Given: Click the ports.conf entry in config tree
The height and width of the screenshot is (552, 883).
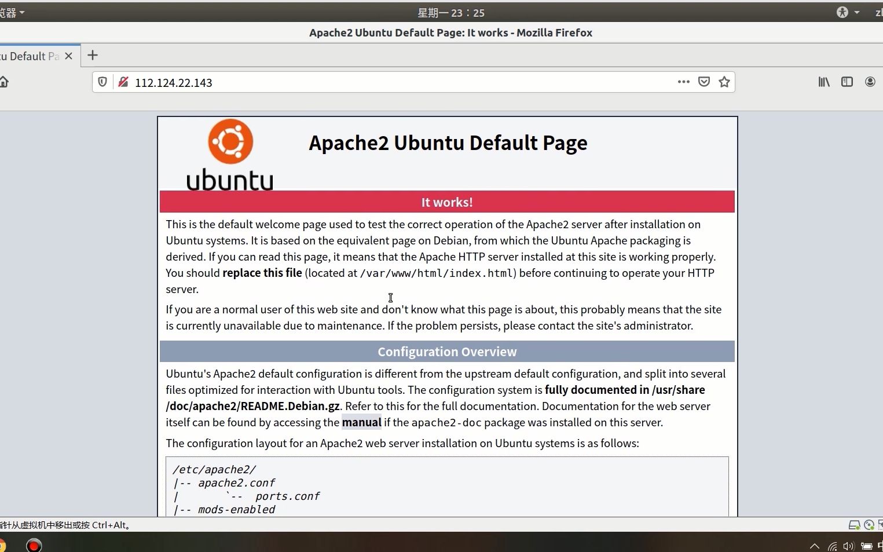Looking at the screenshot, I should pyautogui.click(x=287, y=496).
